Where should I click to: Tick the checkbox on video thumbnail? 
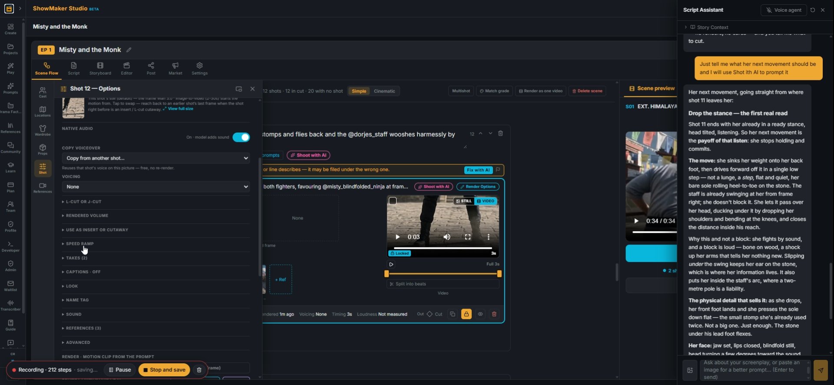[393, 201]
